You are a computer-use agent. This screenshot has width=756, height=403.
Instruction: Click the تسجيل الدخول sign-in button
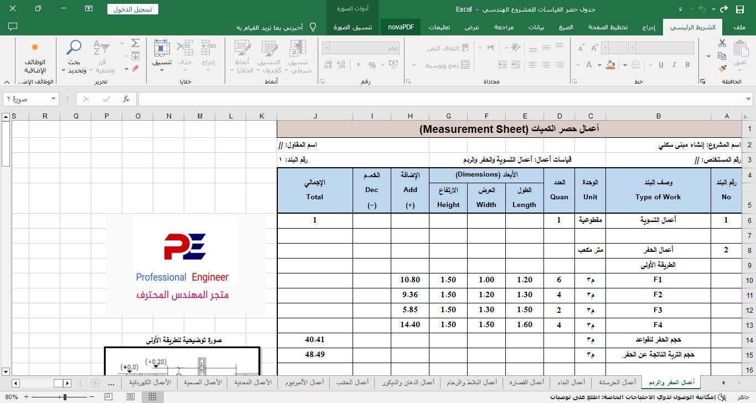click(133, 9)
